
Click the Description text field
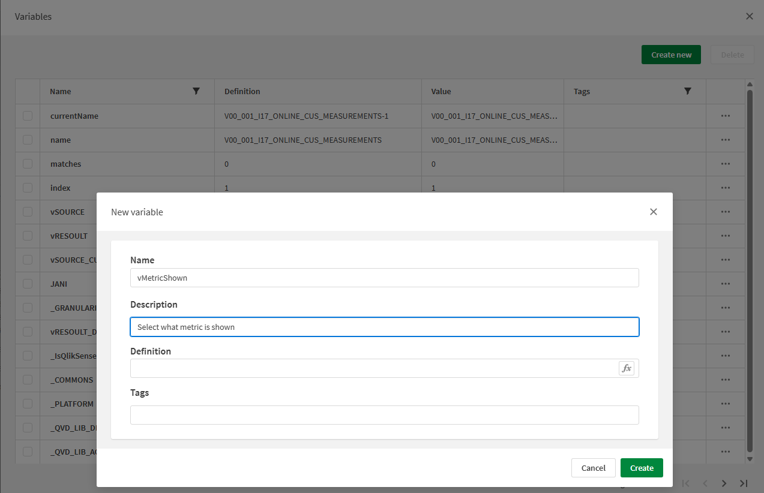384,327
